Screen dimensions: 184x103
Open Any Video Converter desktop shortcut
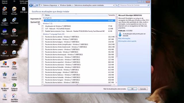click(x=14, y=98)
